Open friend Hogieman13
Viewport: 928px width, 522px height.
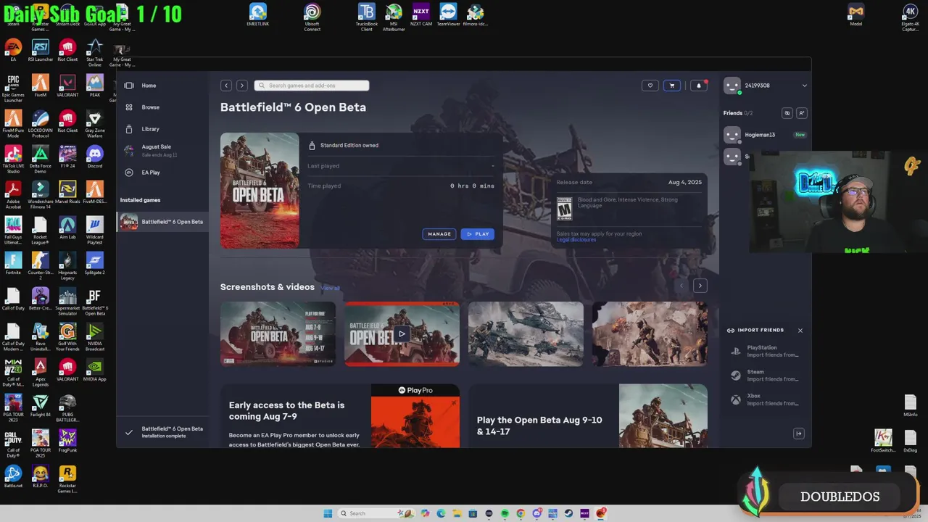765,135
